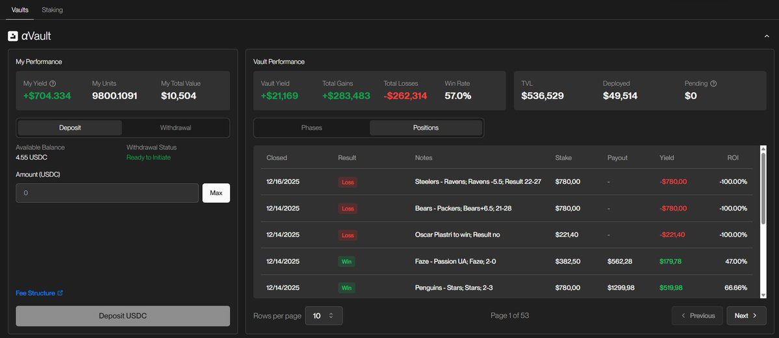Click the +$704.334 My Yield value

[x=47, y=96]
